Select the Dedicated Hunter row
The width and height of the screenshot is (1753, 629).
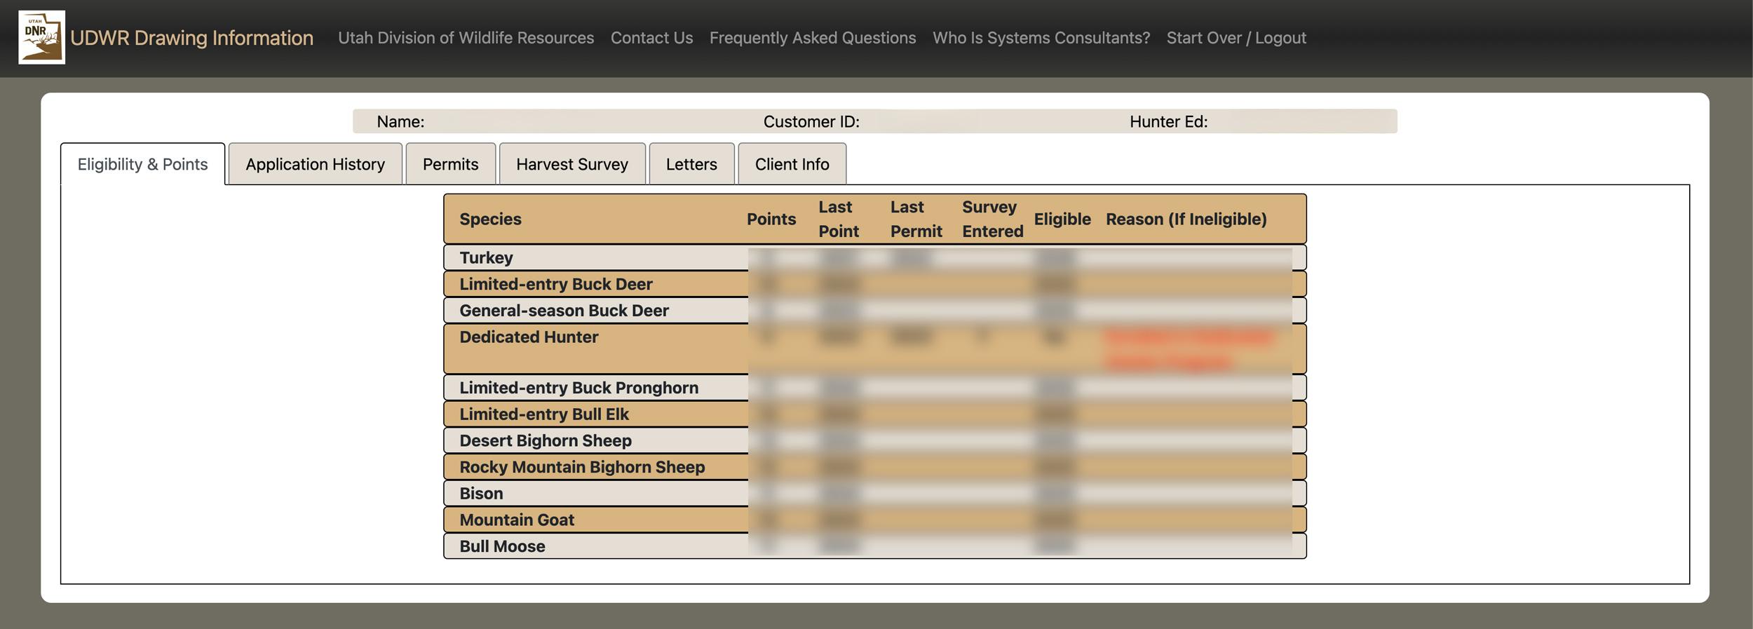[x=875, y=349]
